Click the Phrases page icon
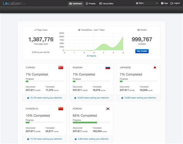This screenshot has width=183, height=144. pos(87,3)
